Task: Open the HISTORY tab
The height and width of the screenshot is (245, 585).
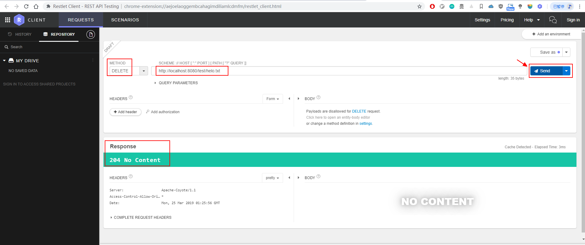Action: 20,34
